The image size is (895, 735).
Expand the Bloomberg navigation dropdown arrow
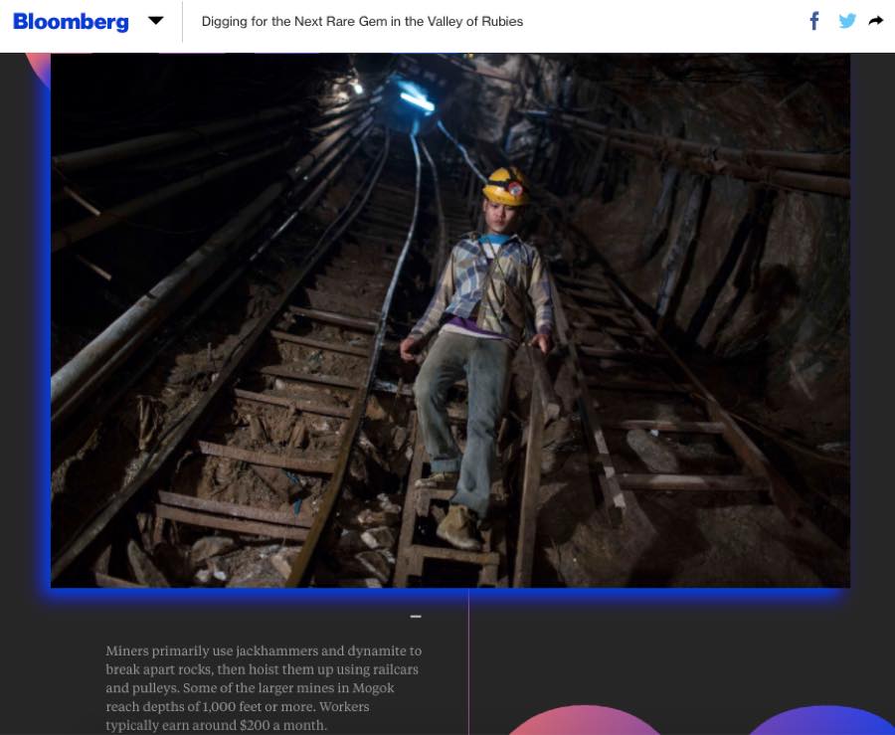[155, 21]
